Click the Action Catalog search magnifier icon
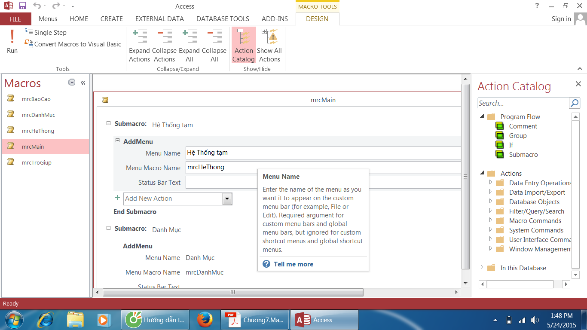Screen dimensions: 587x330 (575, 103)
